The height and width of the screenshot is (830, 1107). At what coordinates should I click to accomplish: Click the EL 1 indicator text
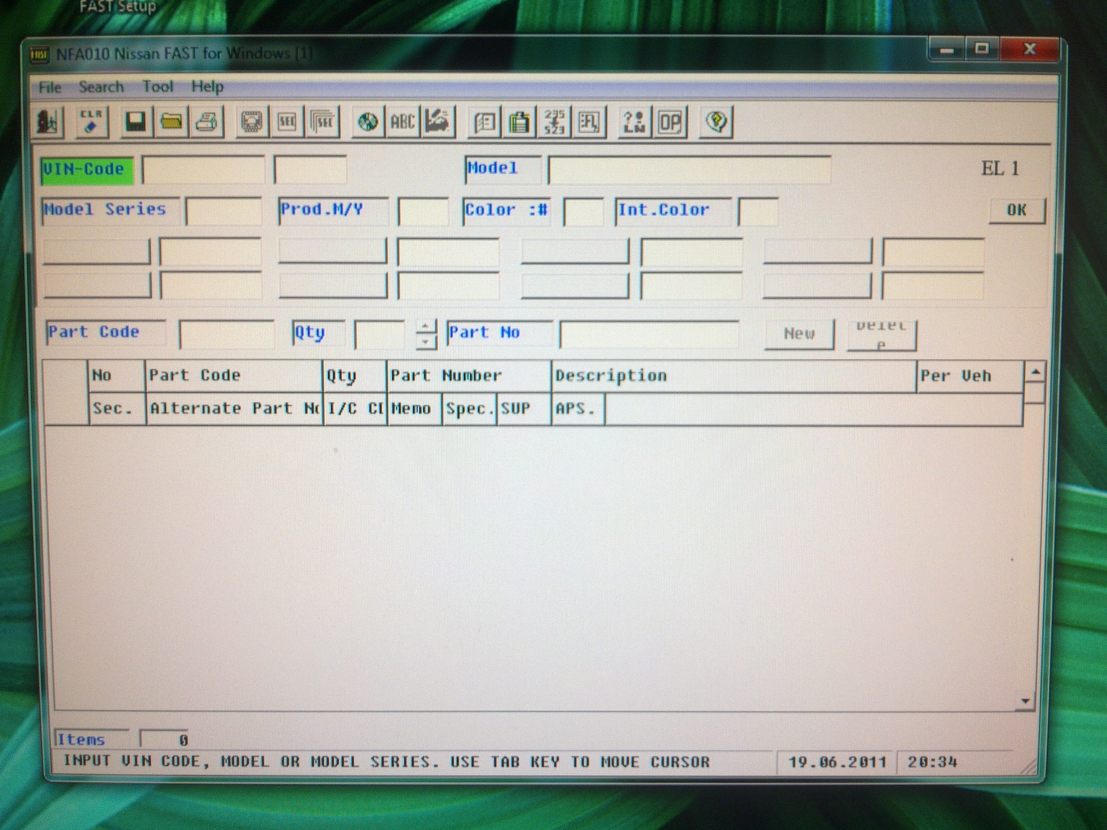tap(1000, 168)
